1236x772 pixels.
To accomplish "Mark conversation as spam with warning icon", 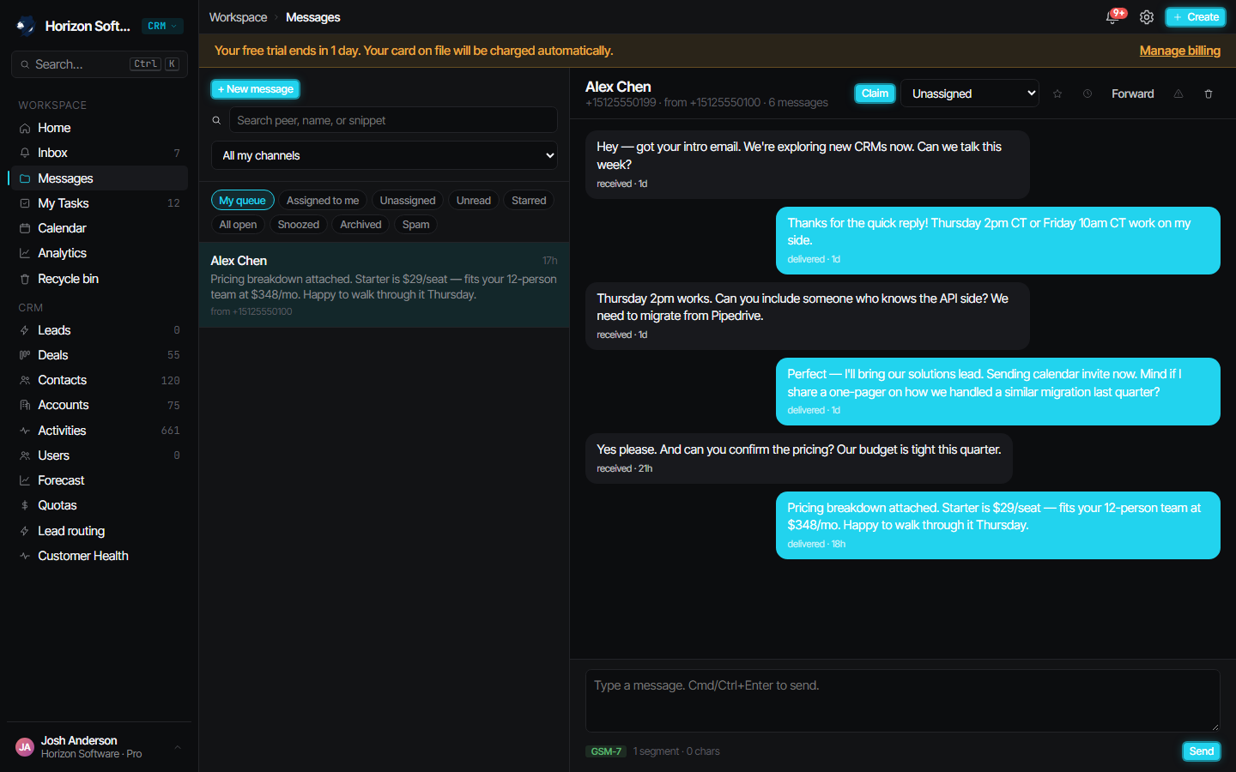I will pos(1178,93).
